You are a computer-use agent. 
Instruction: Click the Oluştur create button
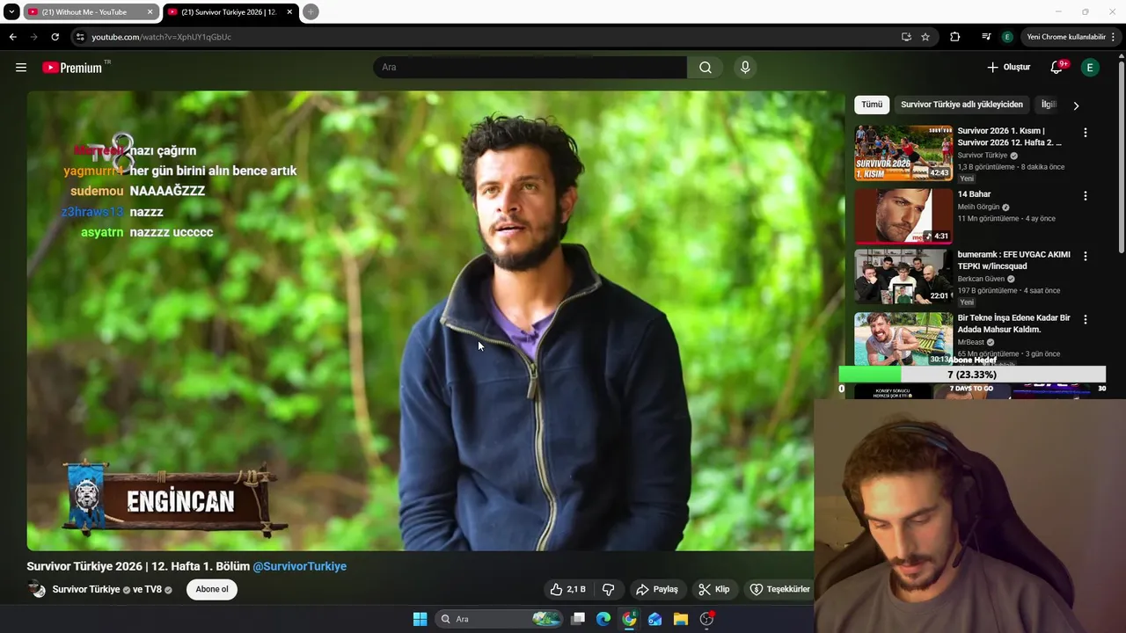click(x=1008, y=68)
